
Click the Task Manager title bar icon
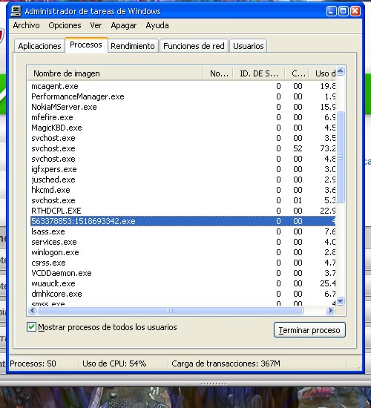pyautogui.click(x=16, y=11)
